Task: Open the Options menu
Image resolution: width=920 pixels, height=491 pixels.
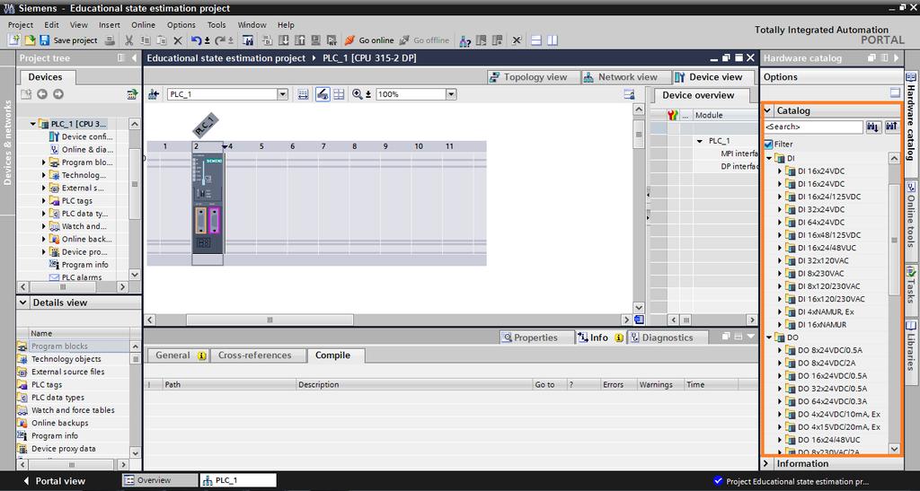Action: point(181,24)
